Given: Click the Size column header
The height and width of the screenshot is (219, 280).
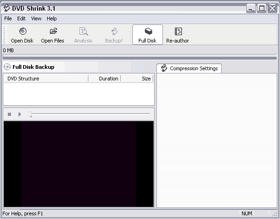Looking at the screenshot, I should [137, 79].
